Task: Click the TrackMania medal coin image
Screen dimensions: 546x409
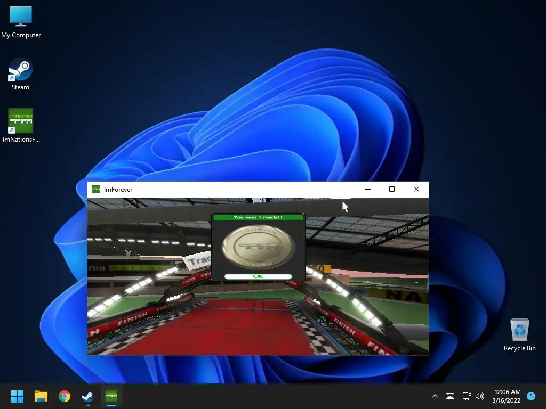Action: pos(259,247)
